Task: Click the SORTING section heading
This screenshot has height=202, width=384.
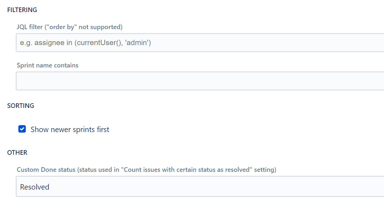Action: click(21, 106)
